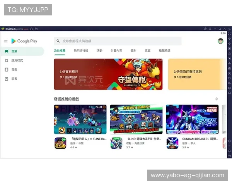Open BlueStacks settings gear icon
This screenshot has width=232, height=185.
pyautogui.click(x=229, y=141)
